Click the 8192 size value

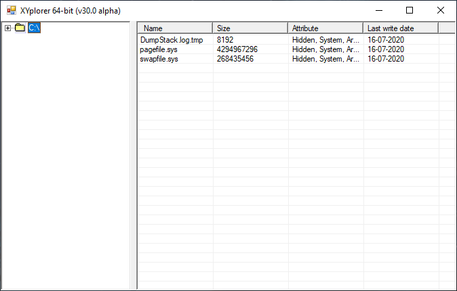[225, 40]
